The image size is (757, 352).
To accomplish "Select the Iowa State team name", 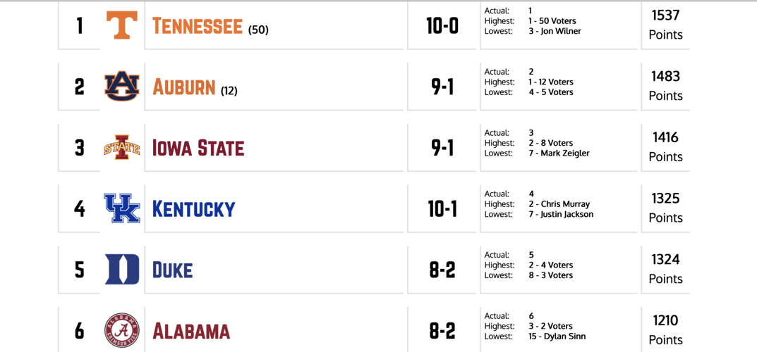I will [x=198, y=149].
